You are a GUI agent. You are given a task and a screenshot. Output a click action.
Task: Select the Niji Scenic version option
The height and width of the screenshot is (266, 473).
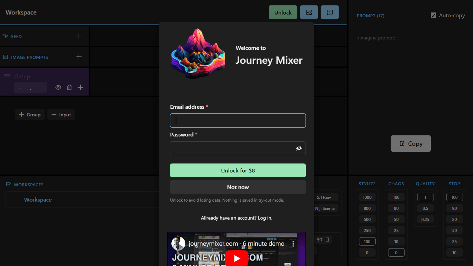[325, 209]
